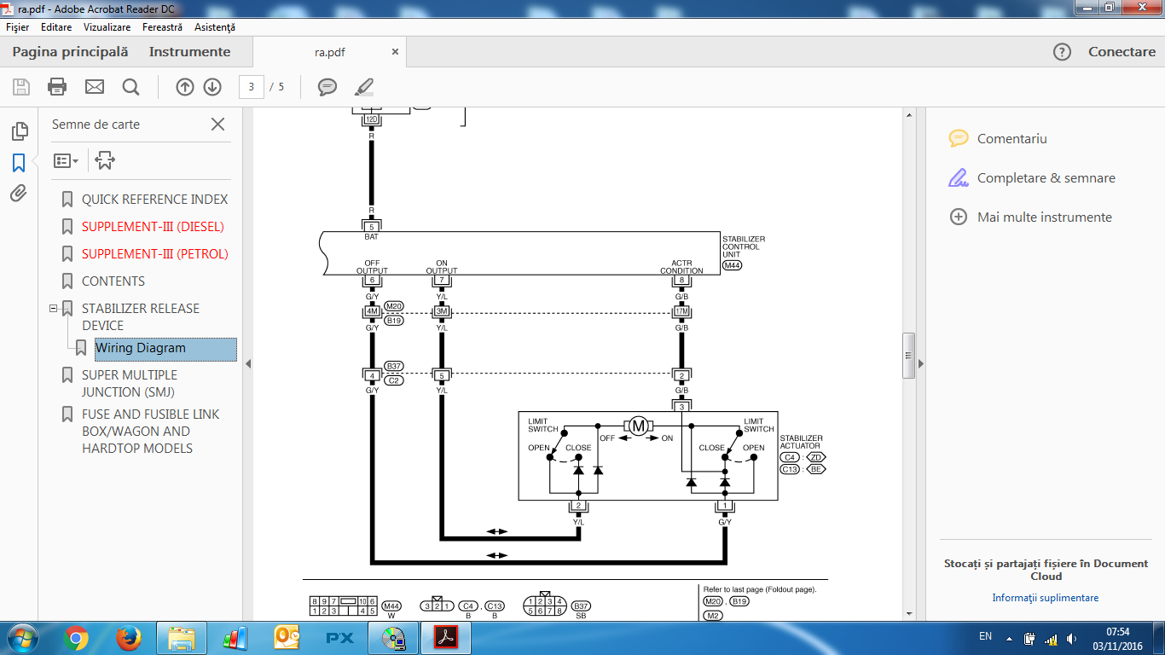Collapse STABILIZER RELEASE DEVICE bookmark tree
1165x655 pixels.
53,309
